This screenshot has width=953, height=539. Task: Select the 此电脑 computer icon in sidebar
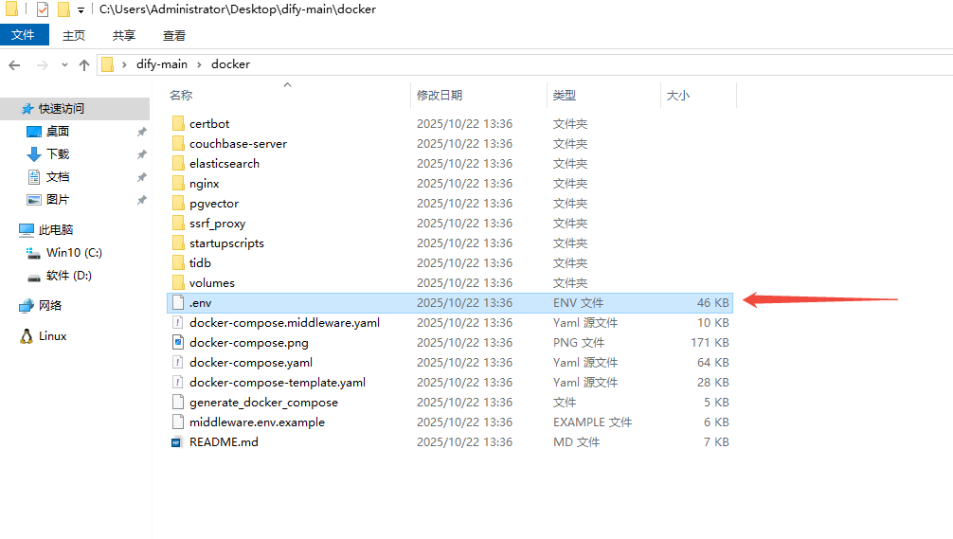pyautogui.click(x=27, y=230)
